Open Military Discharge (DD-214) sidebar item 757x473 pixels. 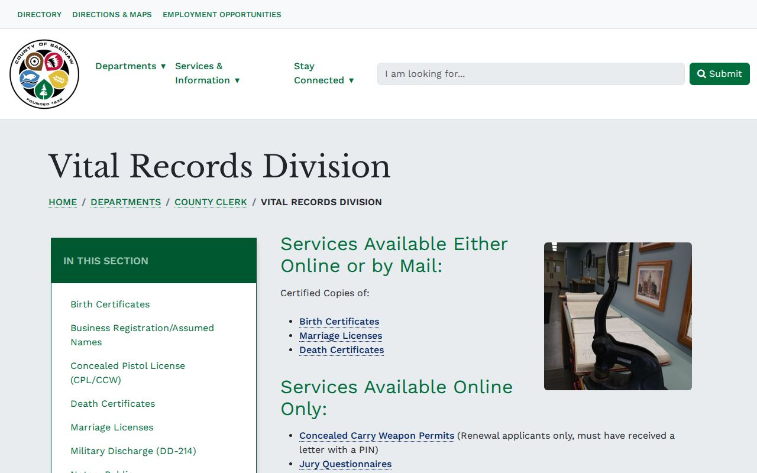133,451
